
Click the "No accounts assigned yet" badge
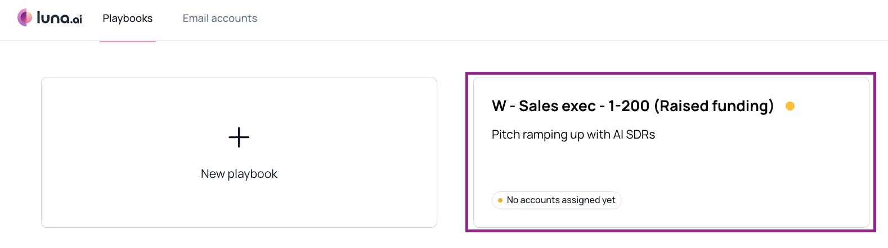click(557, 200)
